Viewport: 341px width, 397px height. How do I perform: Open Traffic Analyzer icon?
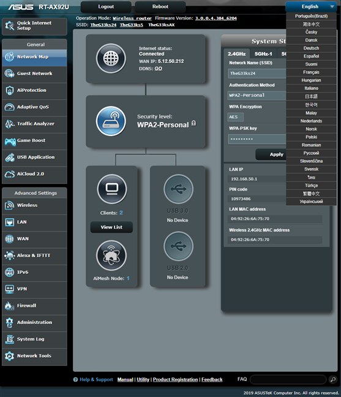pos(9,124)
